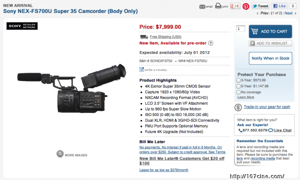The height and width of the screenshot is (180, 300).
Task: Open the pre-order help question mark
Action: 210,43
